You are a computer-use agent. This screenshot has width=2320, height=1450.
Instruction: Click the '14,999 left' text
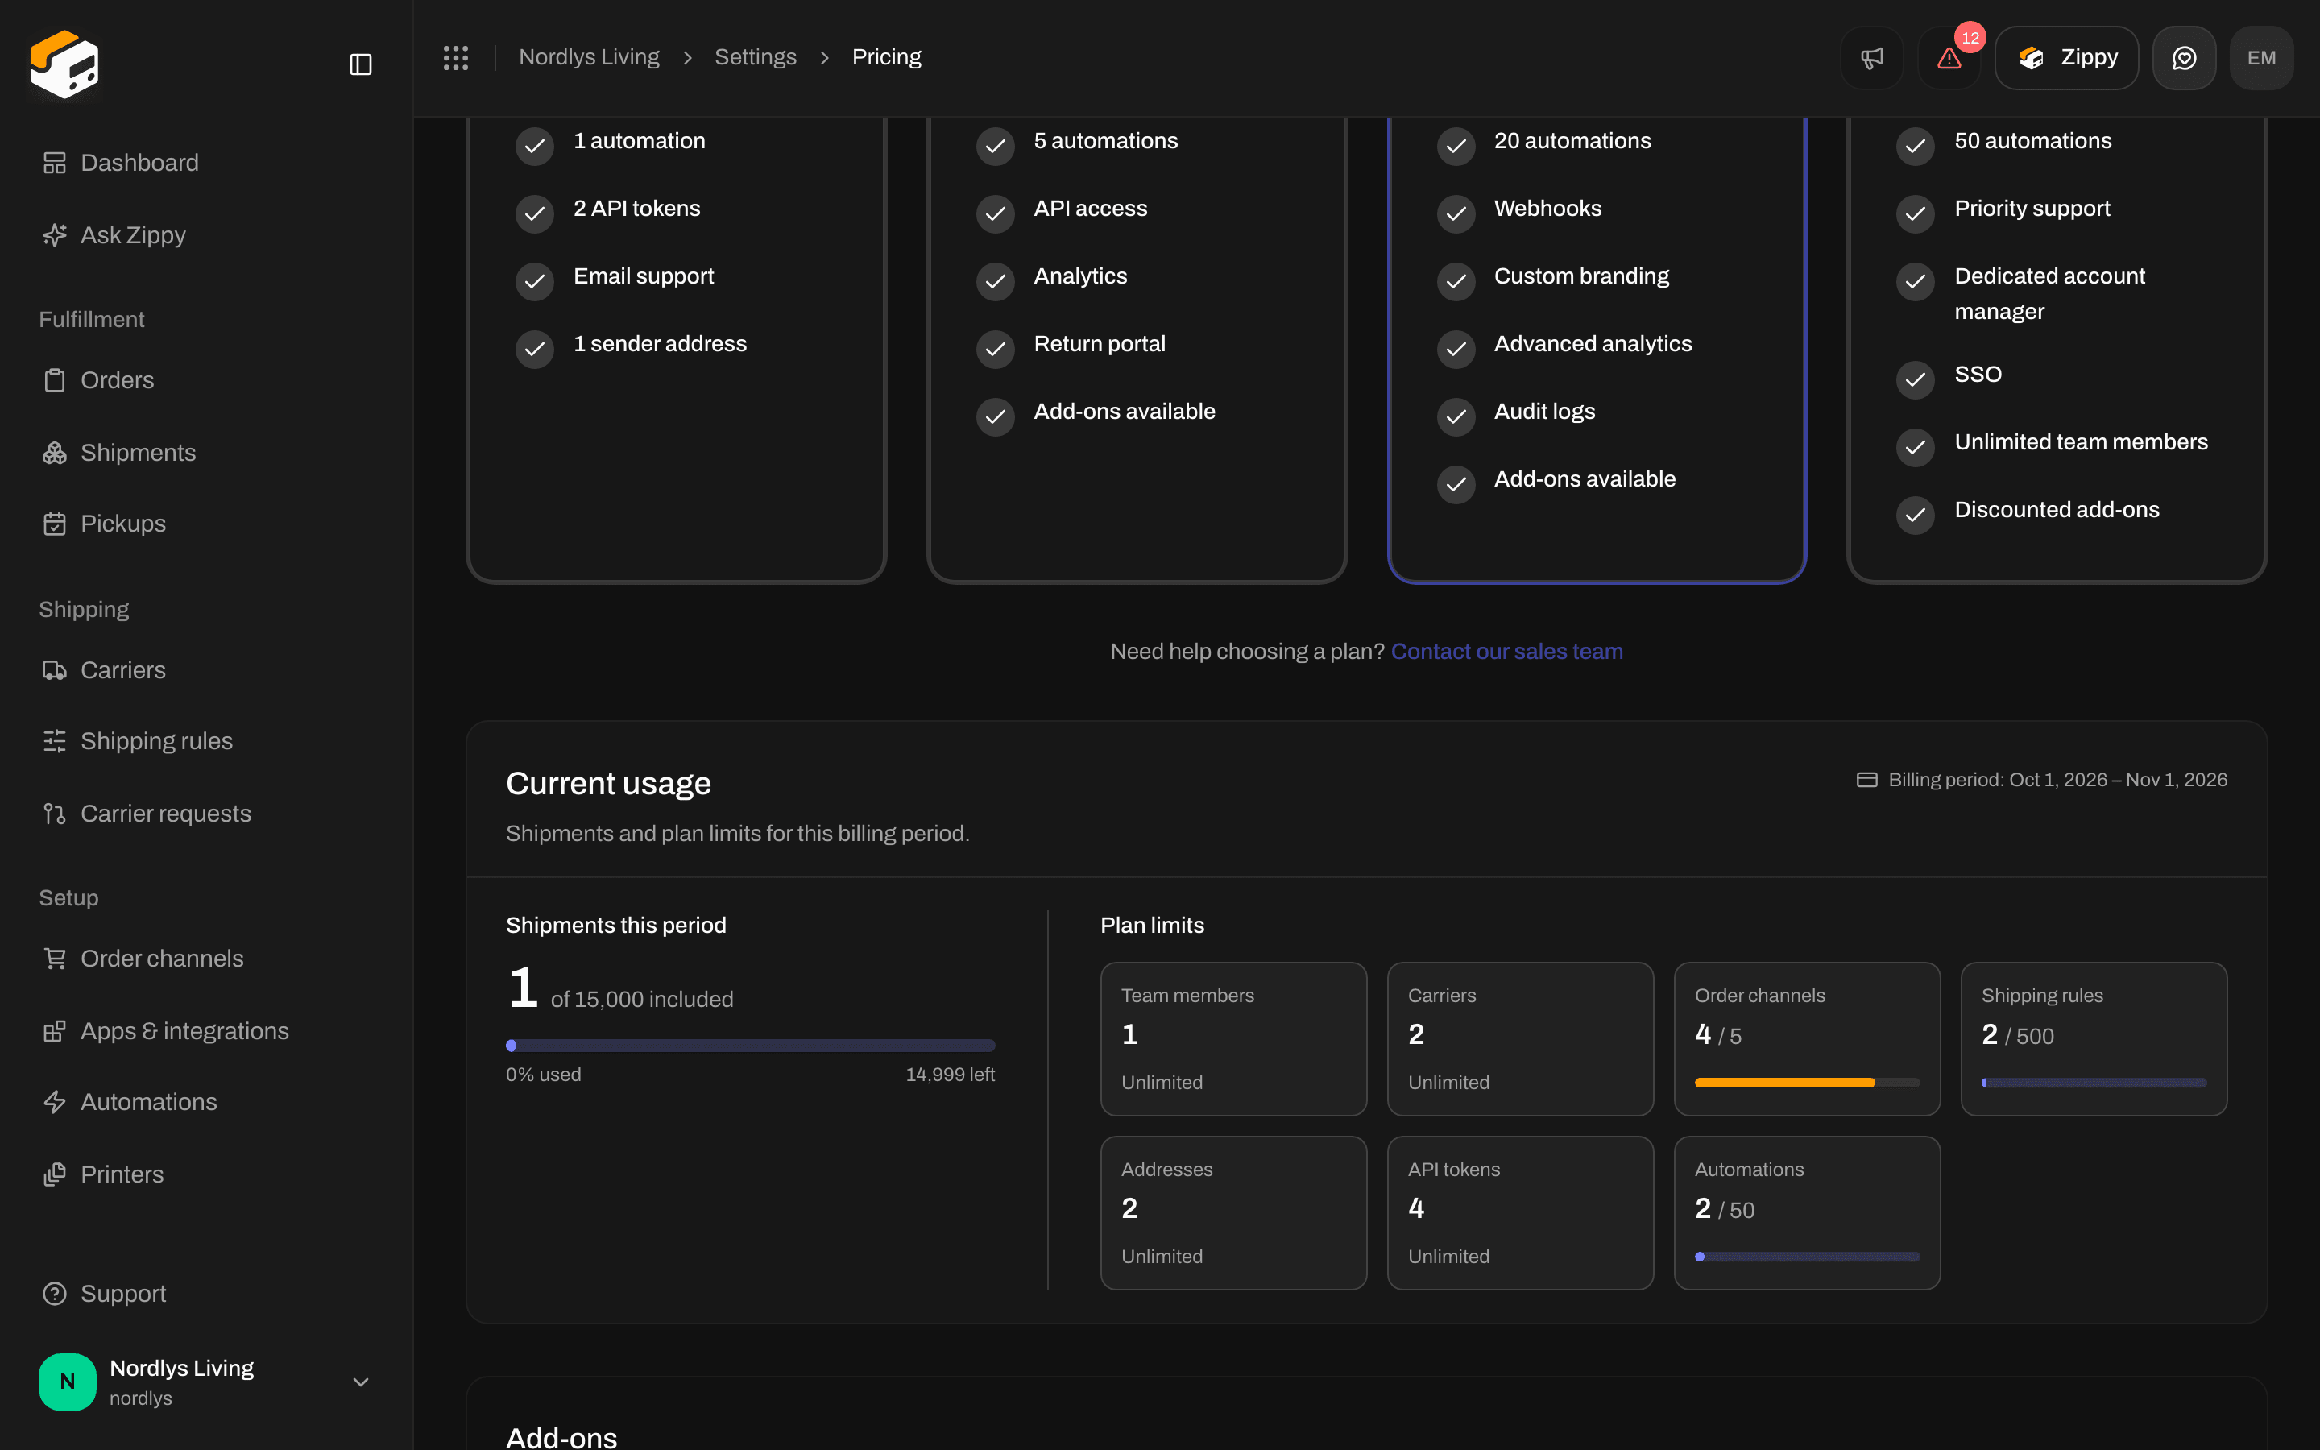pos(950,1074)
